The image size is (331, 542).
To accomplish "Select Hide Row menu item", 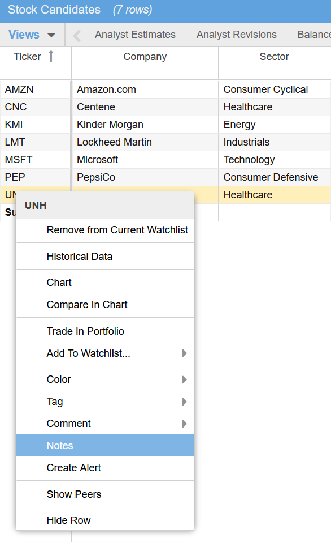I will pos(105,520).
